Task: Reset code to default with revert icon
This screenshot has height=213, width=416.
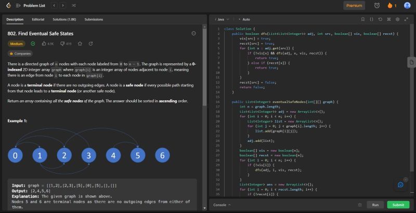Action: 380,19
